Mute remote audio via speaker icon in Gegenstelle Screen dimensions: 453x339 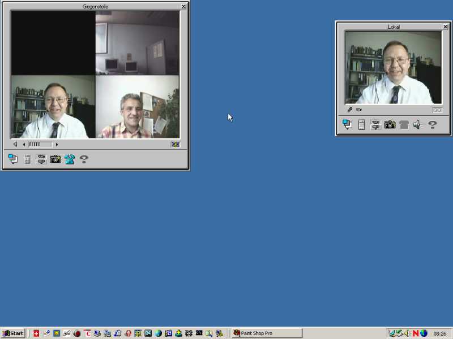coord(15,144)
